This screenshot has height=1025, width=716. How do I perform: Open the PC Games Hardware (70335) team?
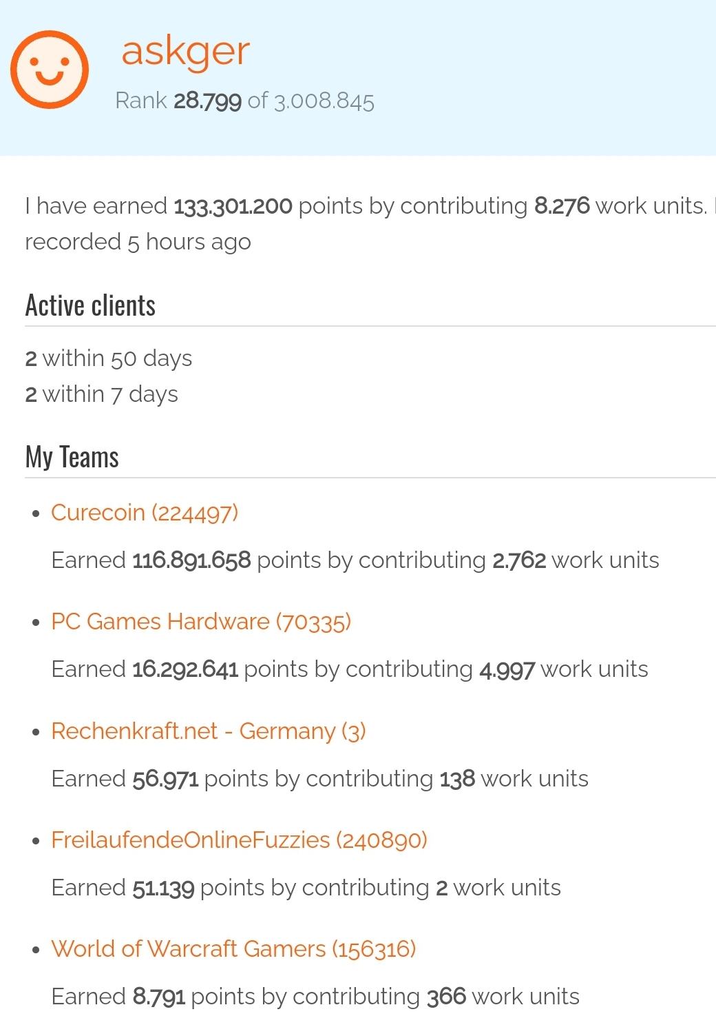[x=201, y=622]
